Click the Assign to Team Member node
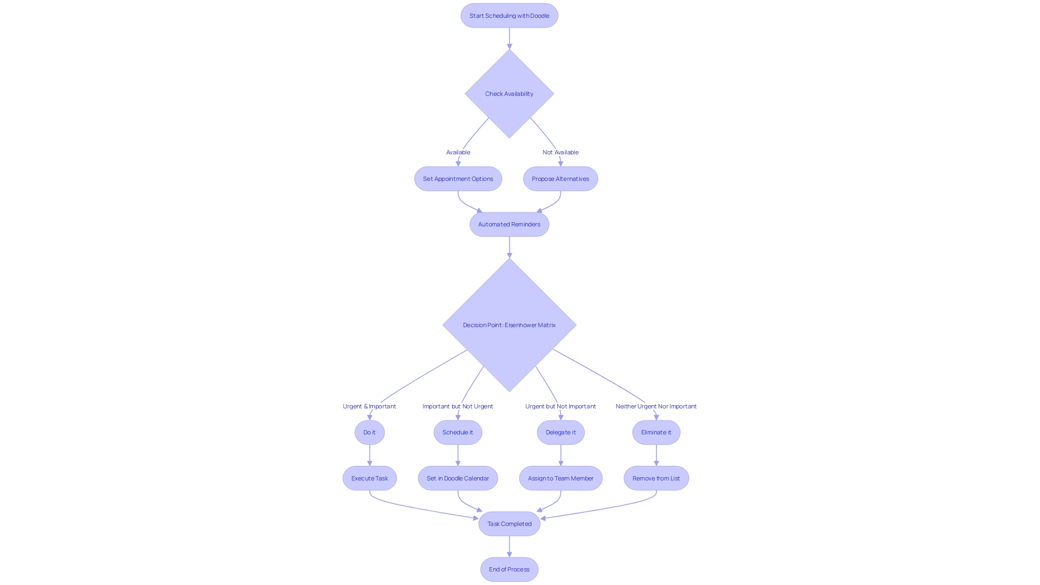1040x585 pixels. (x=561, y=478)
